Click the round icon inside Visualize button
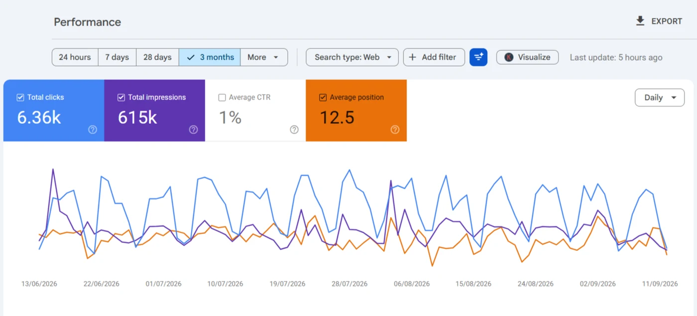This screenshot has width=697, height=316. tap(509, 57)
